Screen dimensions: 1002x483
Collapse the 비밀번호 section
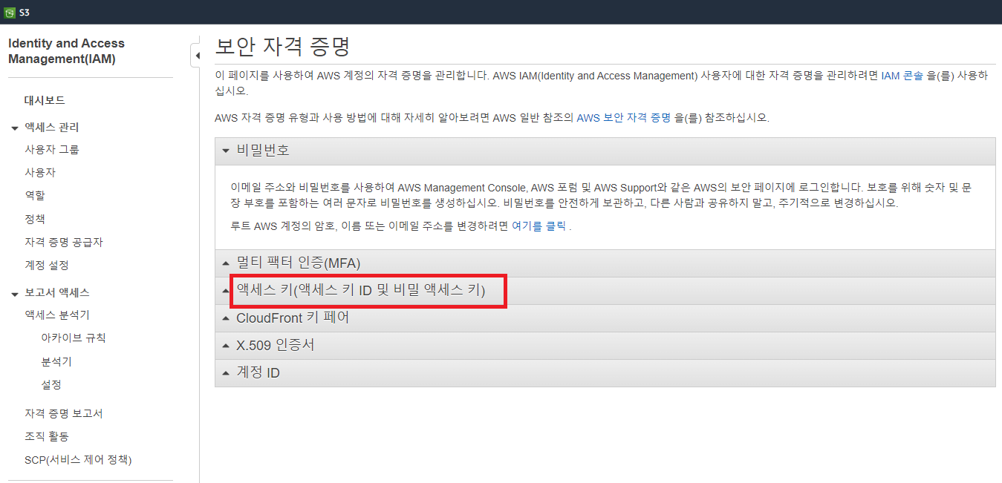(x=605, y=151)
